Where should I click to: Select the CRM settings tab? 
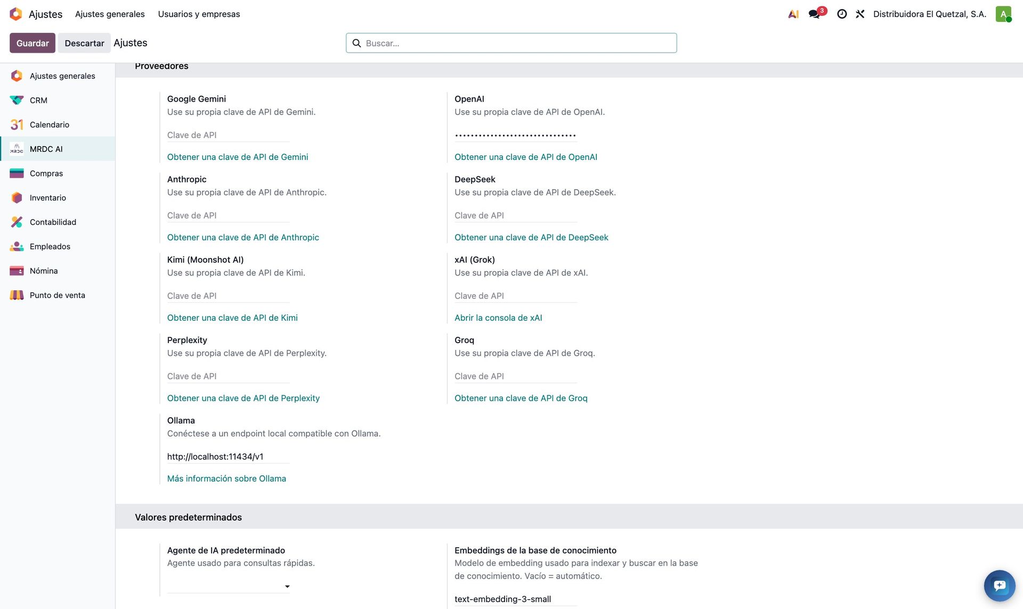click(x=58, y=100)
